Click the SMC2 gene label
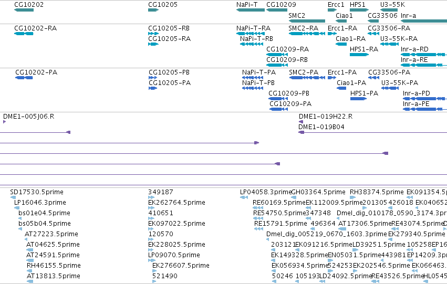Screen dimensions: 447x284 (x=297, y=15)
